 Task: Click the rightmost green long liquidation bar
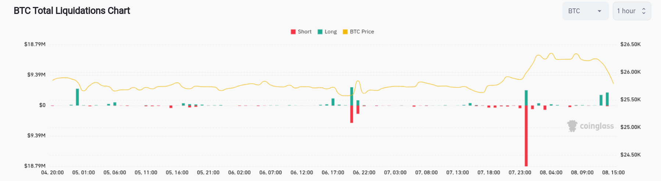pyautogui.click(x=607, y=99)
